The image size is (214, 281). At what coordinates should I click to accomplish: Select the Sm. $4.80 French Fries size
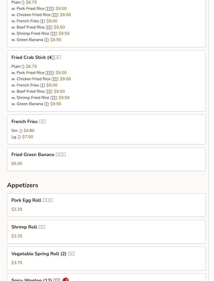[x=23, y=131]
